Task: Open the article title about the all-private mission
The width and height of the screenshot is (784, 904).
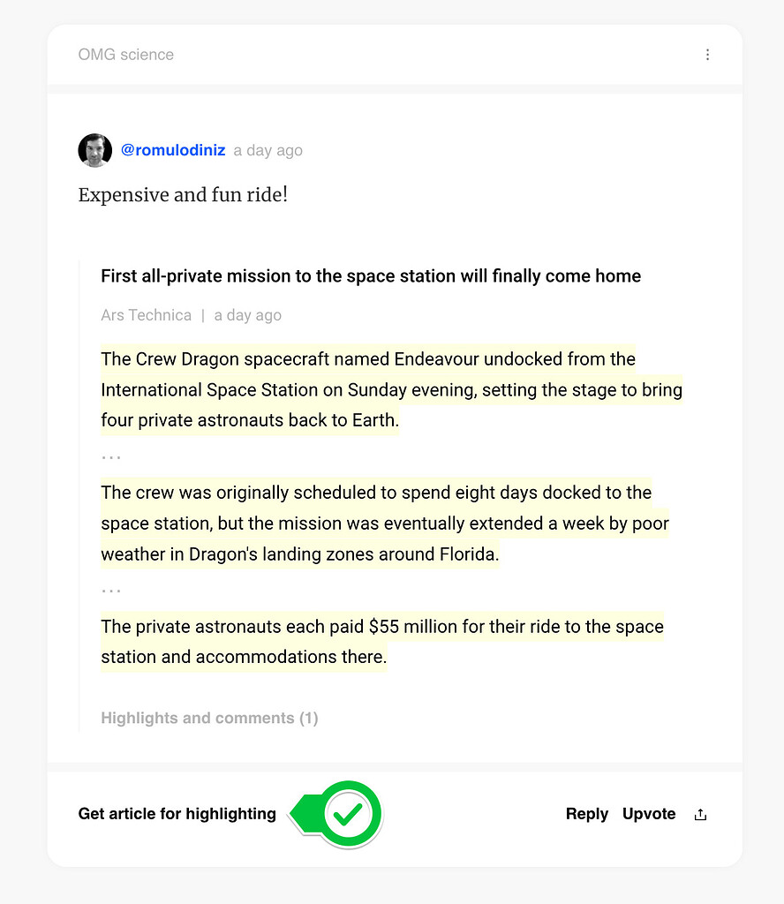Action: click(371, 275)
